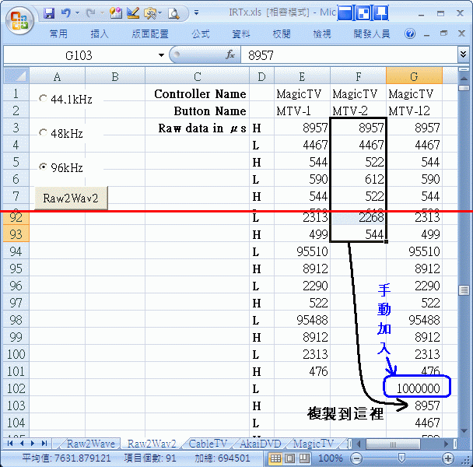Open the 檢視 ribbon tab
473x467 pixels.
pyautogui.click(x=322, y=33)
